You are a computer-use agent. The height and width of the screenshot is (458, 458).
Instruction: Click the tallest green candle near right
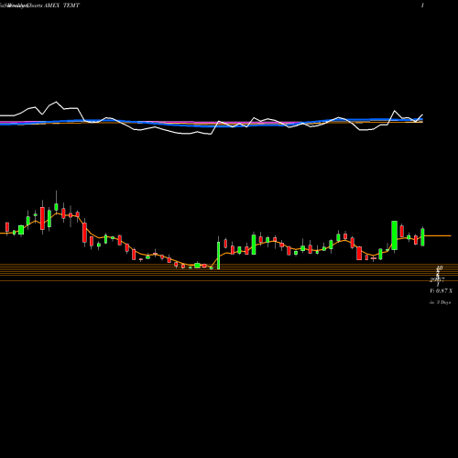(395, 235)
